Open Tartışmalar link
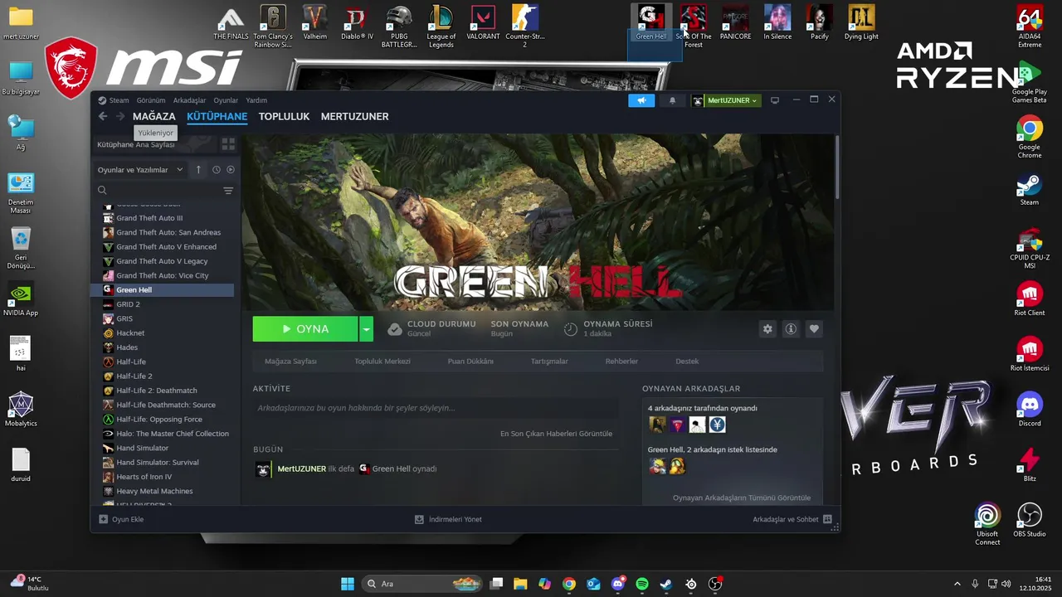The image size is (1062, 597). (x=549, y=362)
